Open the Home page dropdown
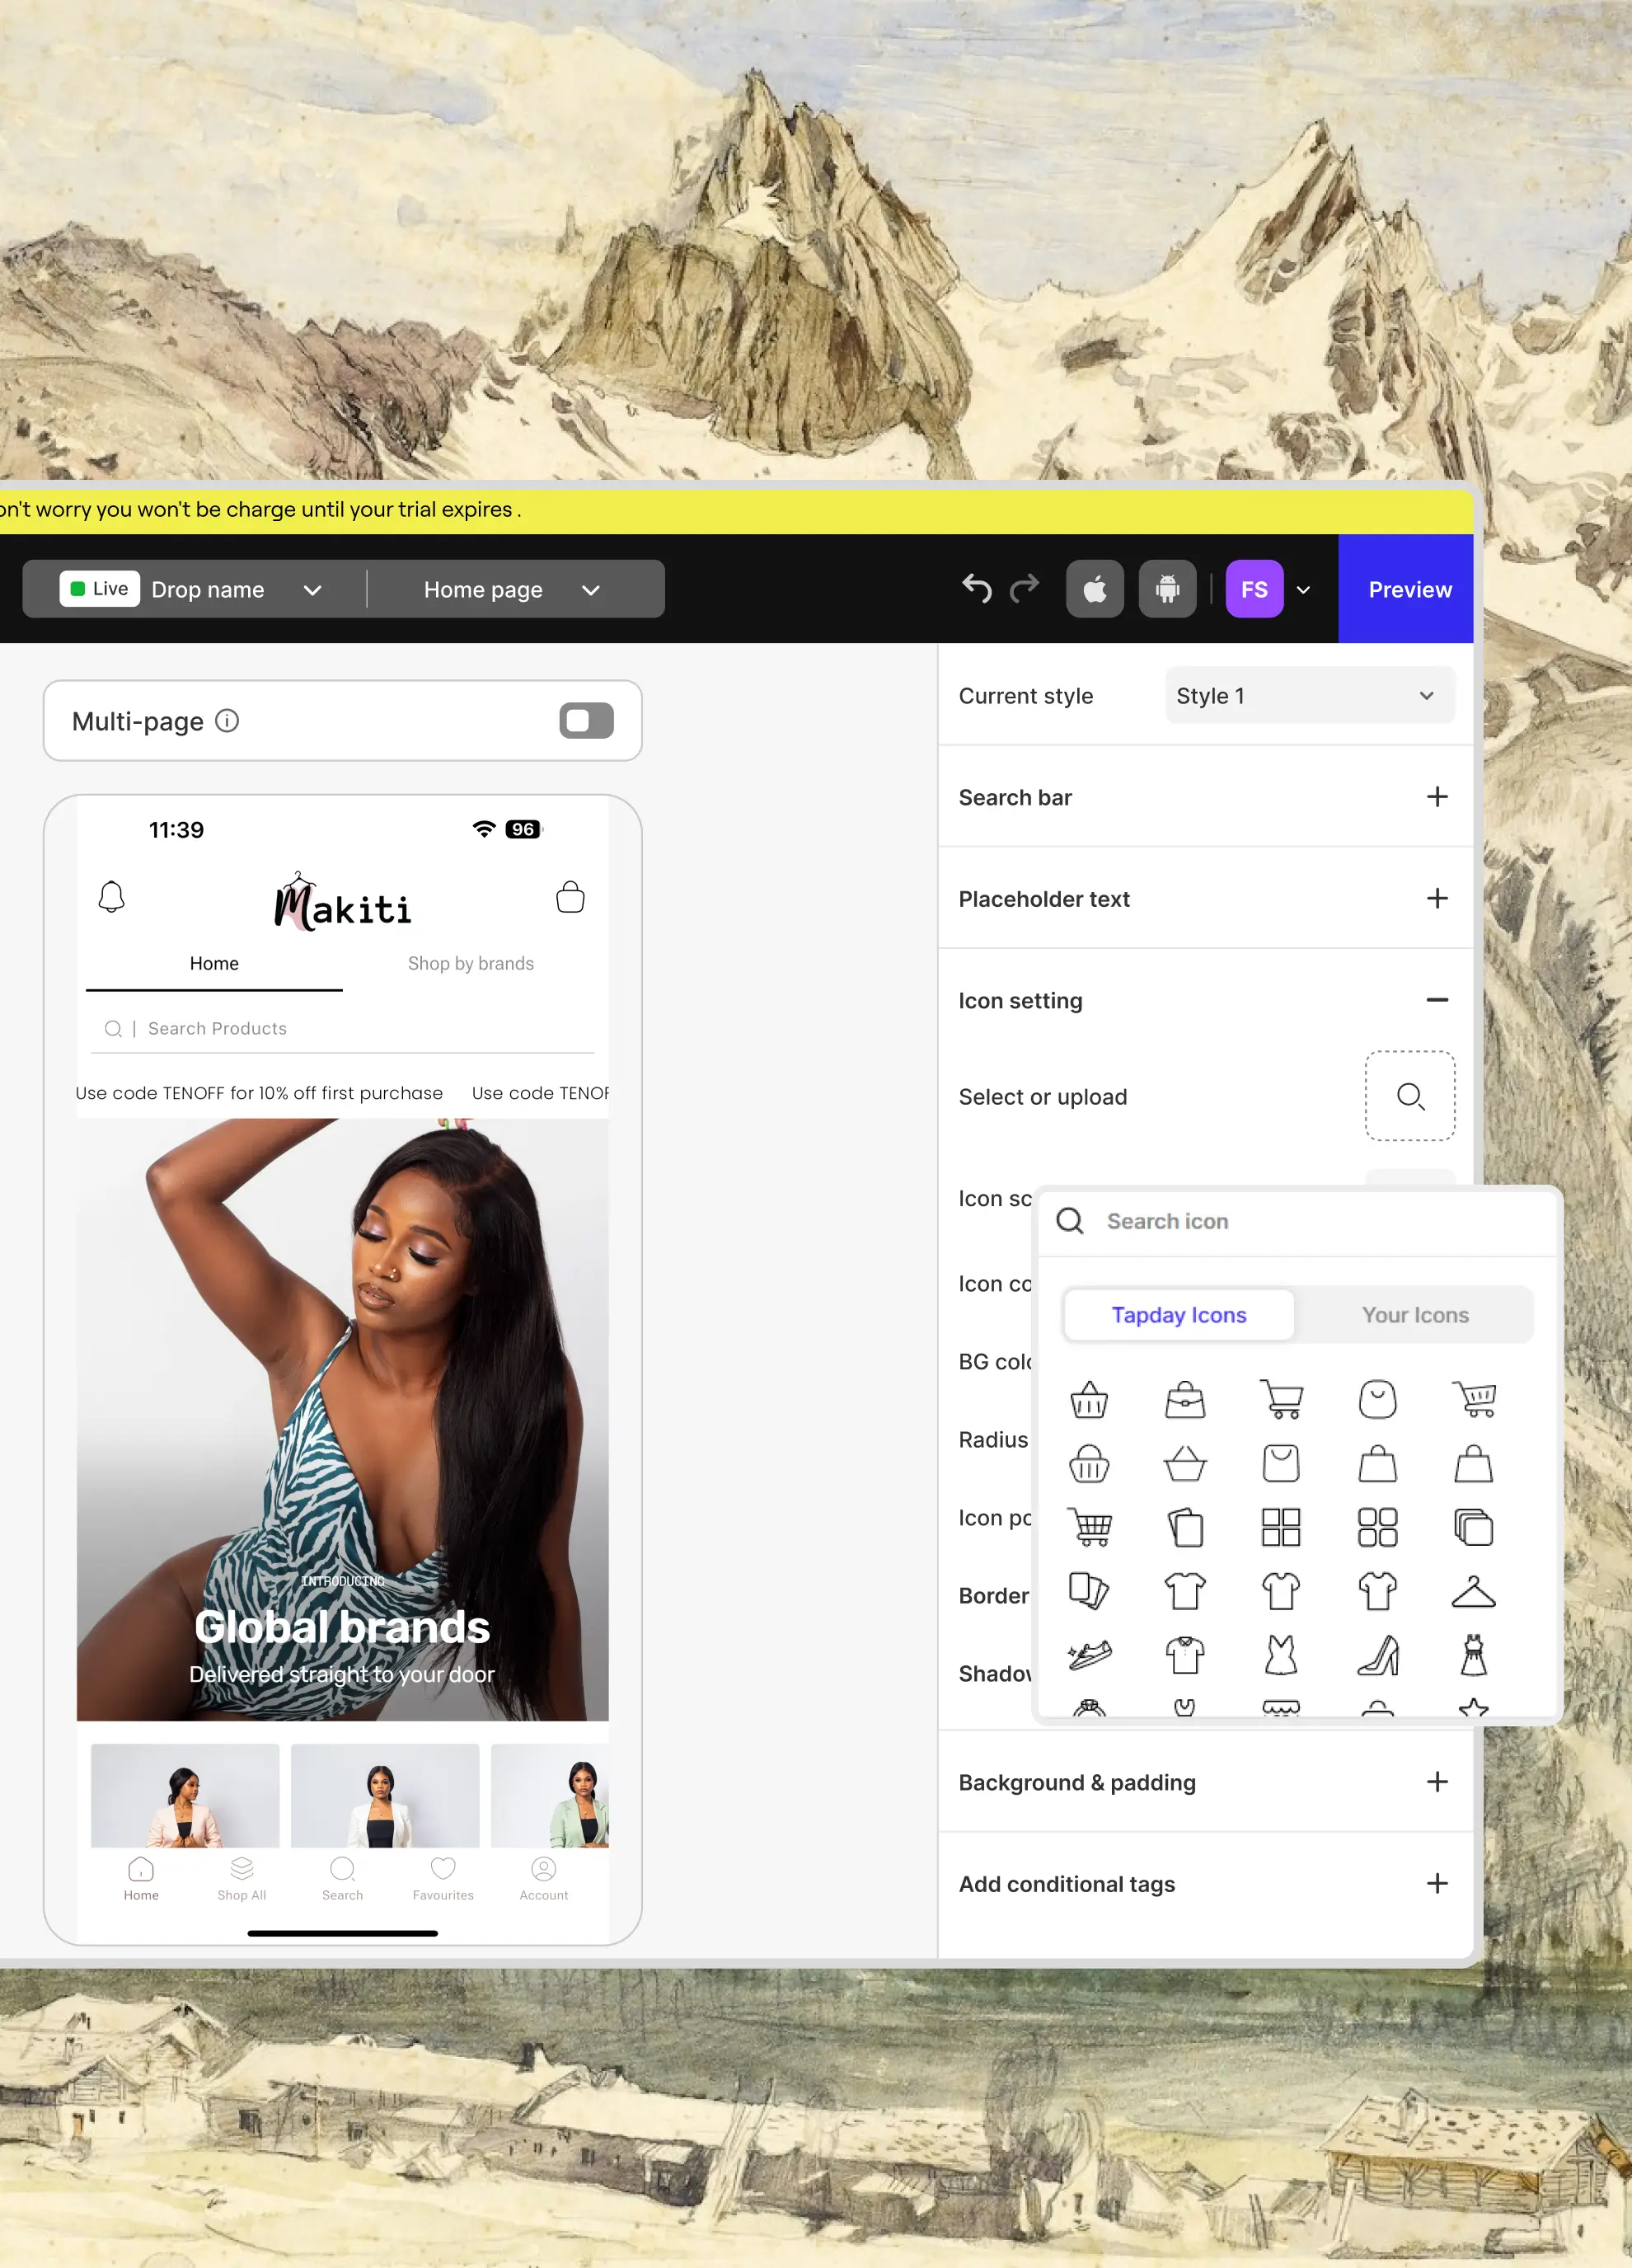This screenshot has width=1632, height=2268. (x=511, y=590)
